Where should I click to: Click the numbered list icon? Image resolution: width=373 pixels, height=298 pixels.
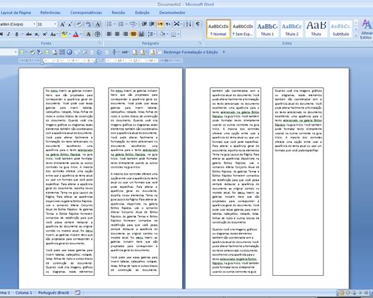[x=121, y=24]
